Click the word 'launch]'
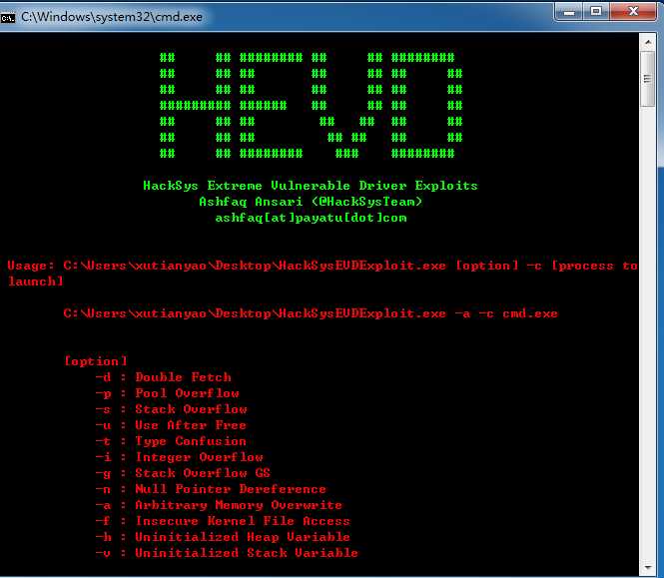664x578 pixels. pos(36,282)
